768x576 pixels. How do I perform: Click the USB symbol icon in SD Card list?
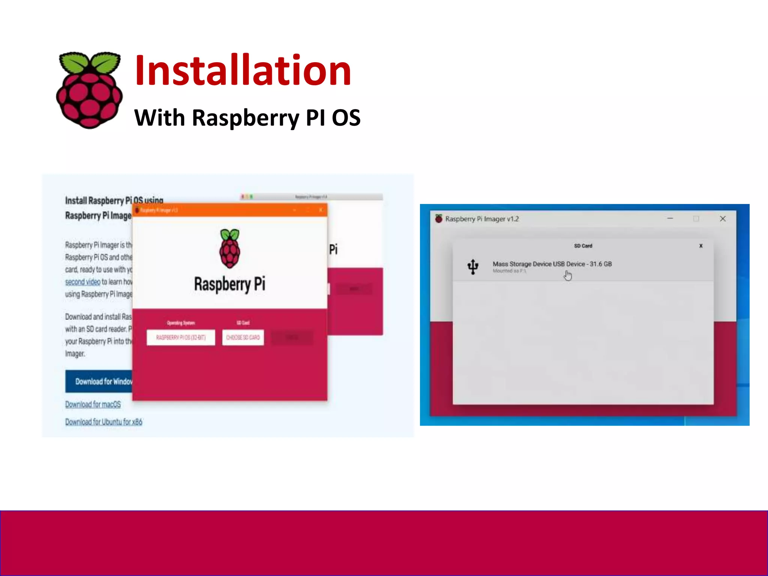point(473,267)
